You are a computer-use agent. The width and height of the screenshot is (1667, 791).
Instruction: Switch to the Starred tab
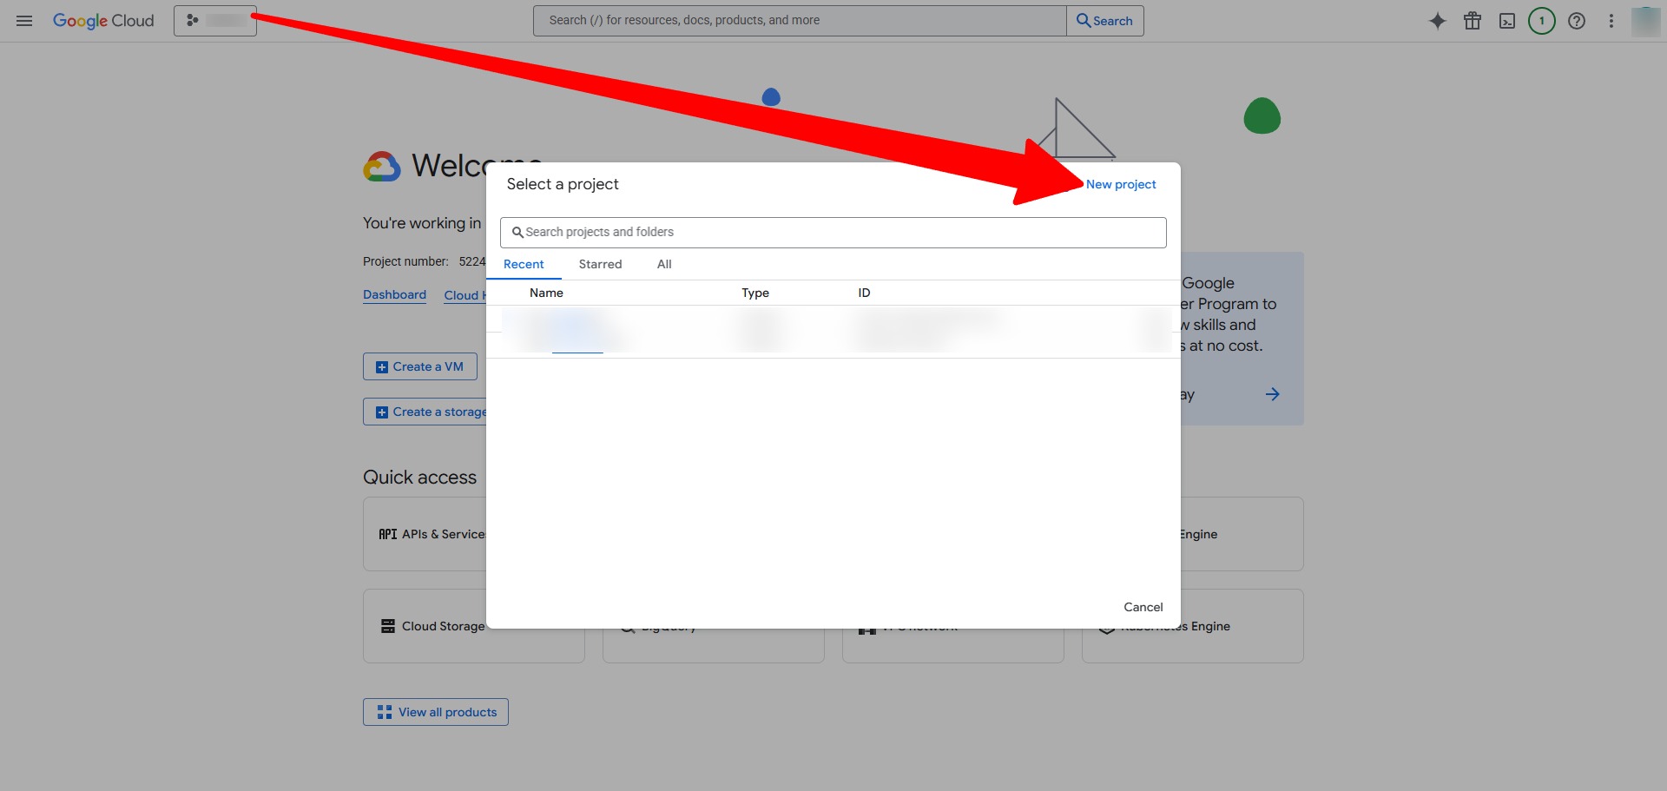point(601,264)
